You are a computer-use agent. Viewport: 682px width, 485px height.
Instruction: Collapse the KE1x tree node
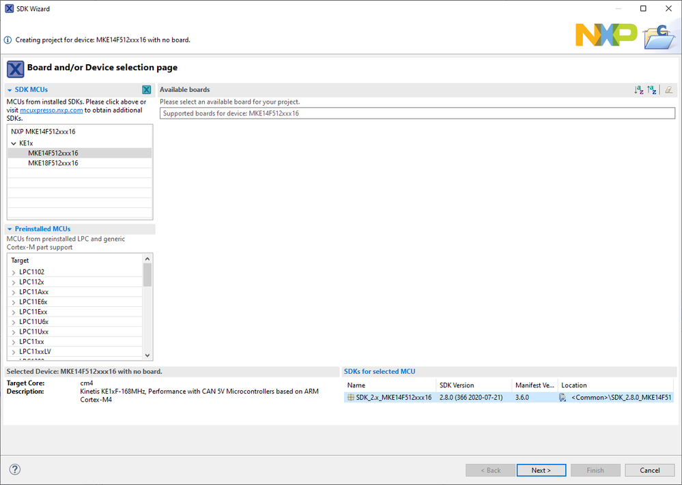point(14,143)
